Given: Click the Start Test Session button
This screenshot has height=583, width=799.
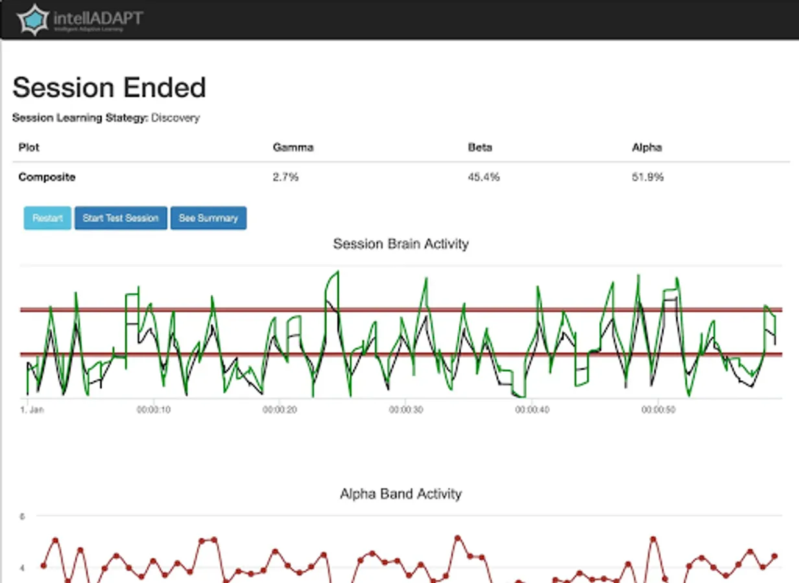Looking at the screenshot, I should (x=121, y=218).
